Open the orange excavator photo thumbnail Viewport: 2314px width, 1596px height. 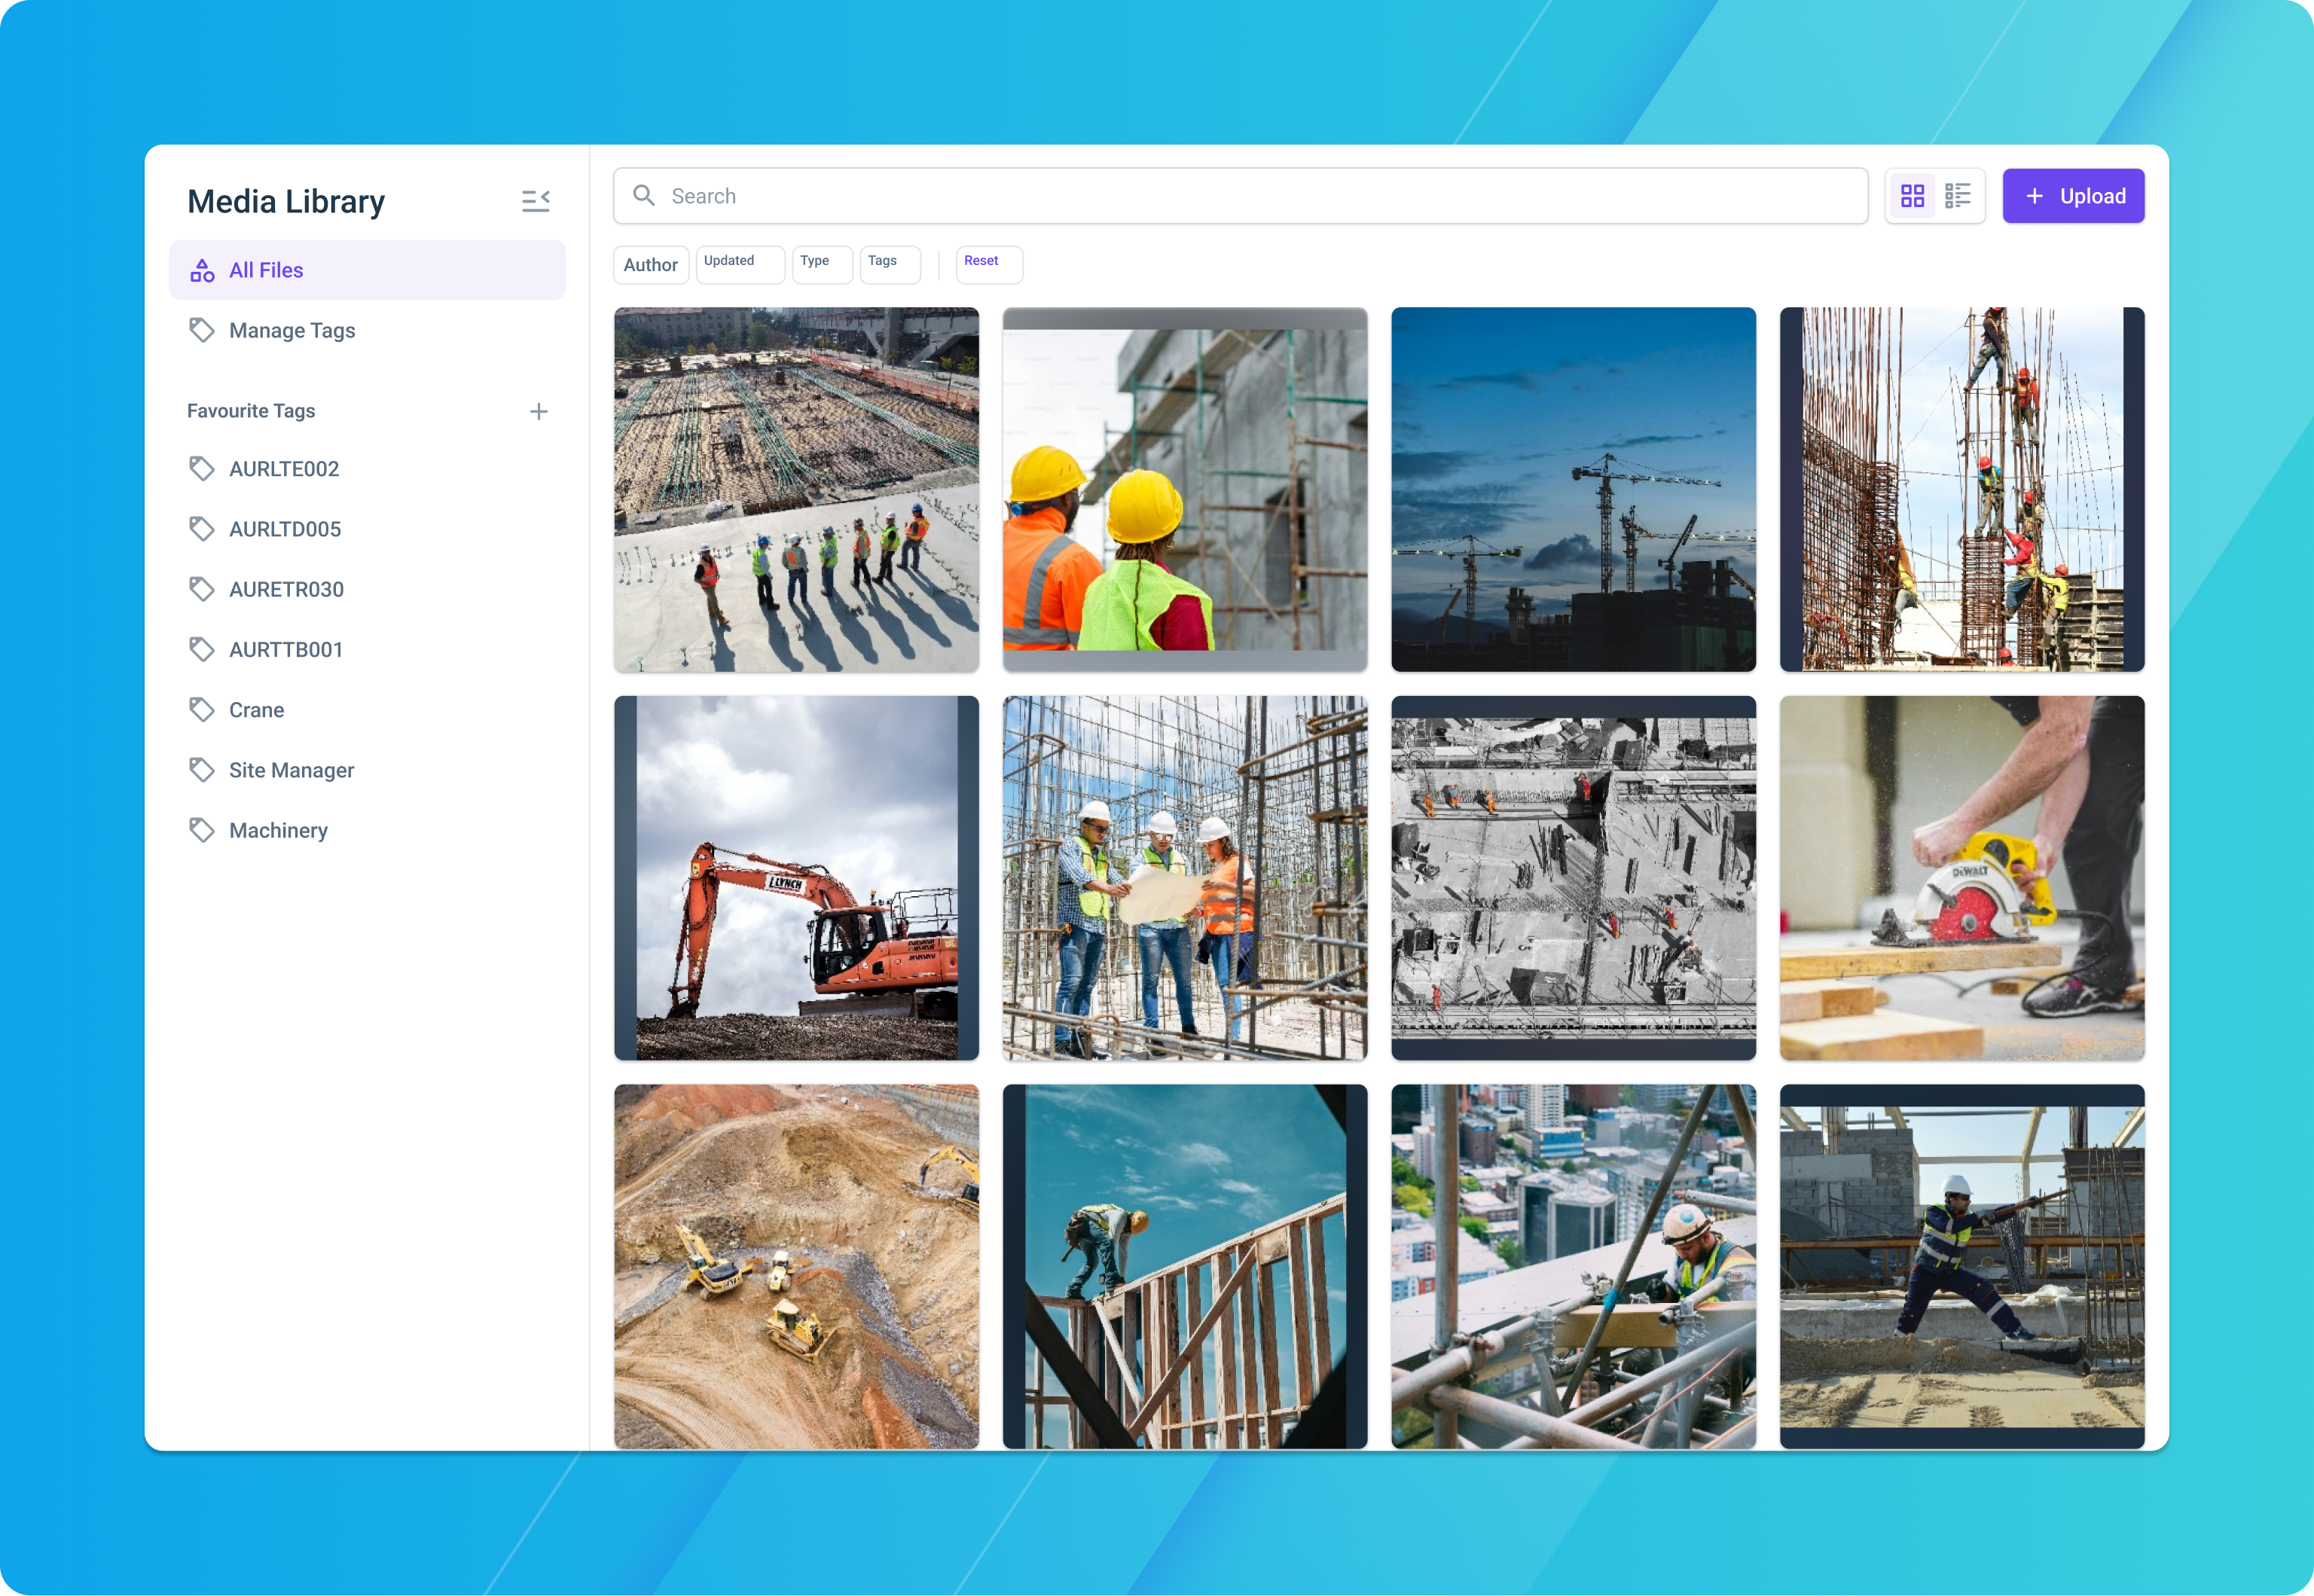tap(796, 878)
